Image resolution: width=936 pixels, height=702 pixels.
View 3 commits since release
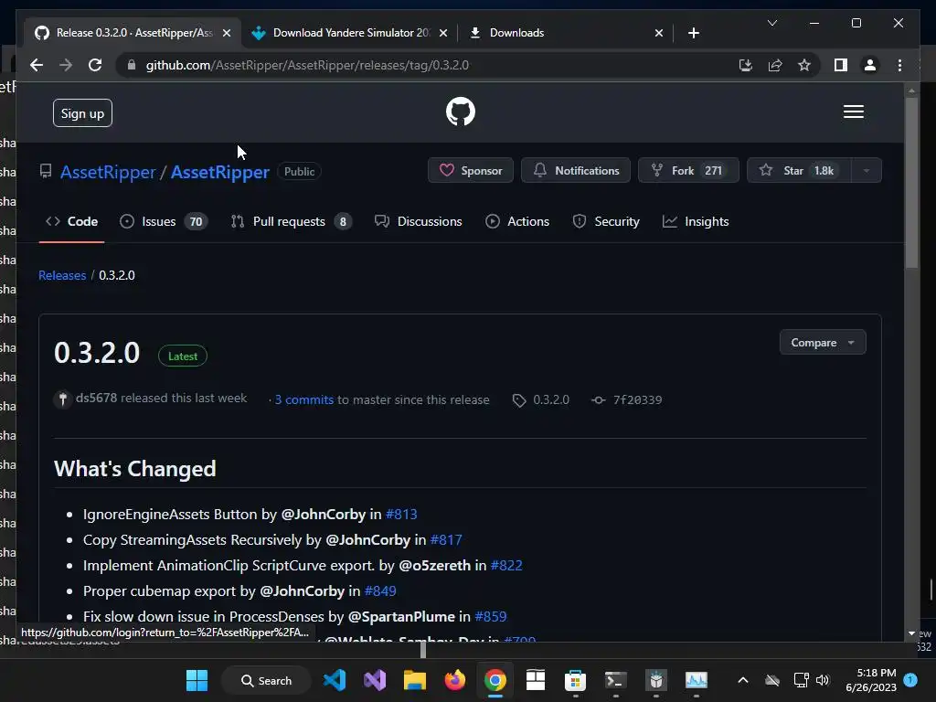point(303,399)
